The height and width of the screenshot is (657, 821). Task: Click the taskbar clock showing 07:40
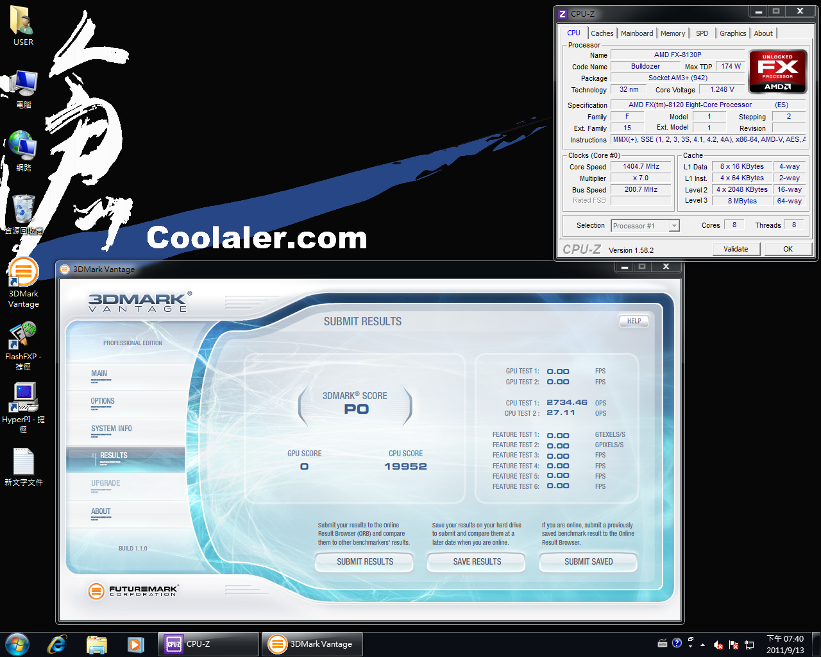click(785, 644)
